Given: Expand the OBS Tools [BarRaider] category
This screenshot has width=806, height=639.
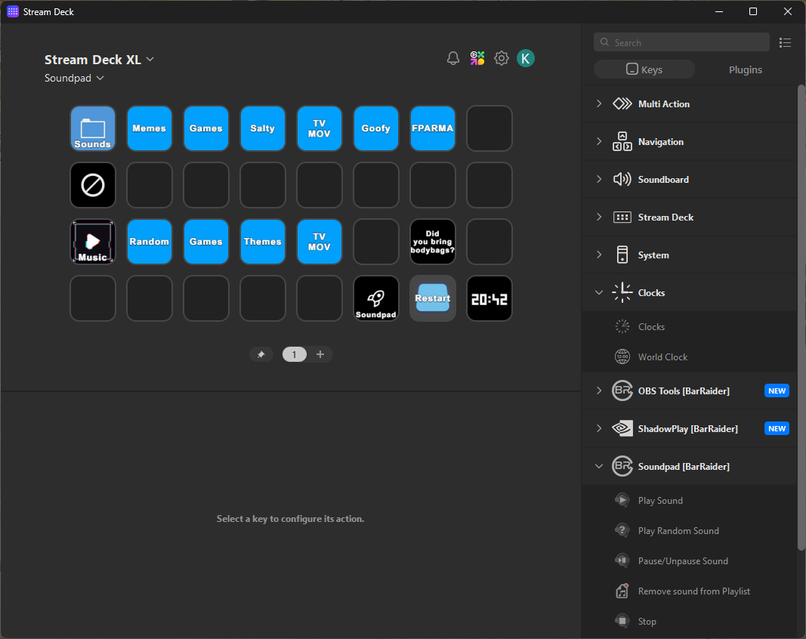Looking at the screenshot, I should click(690, 390).
